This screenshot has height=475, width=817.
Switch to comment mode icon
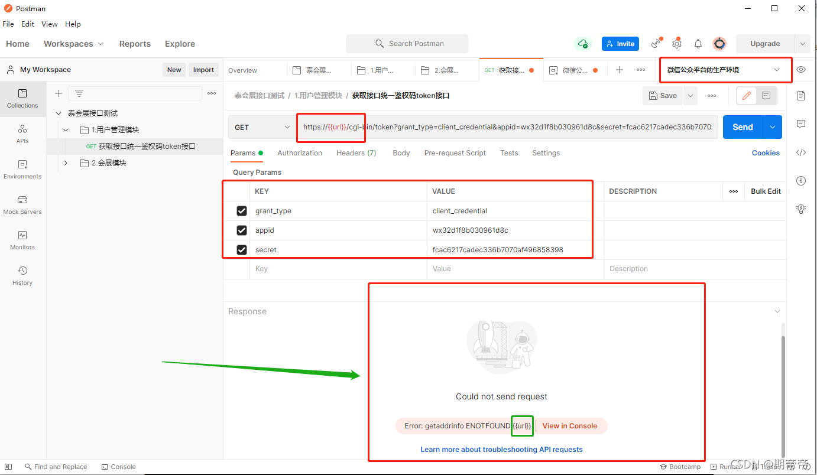[766, 95]
